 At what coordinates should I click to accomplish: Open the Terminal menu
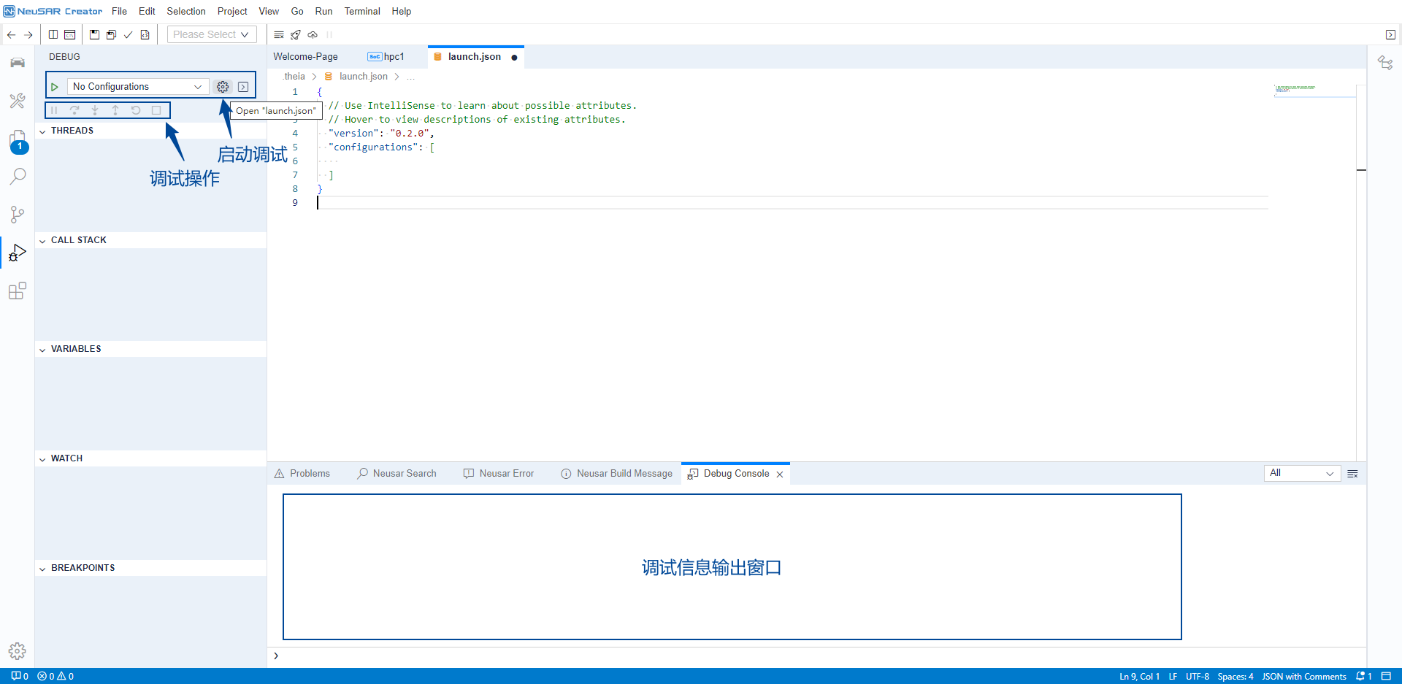click(x=362, y=12)
